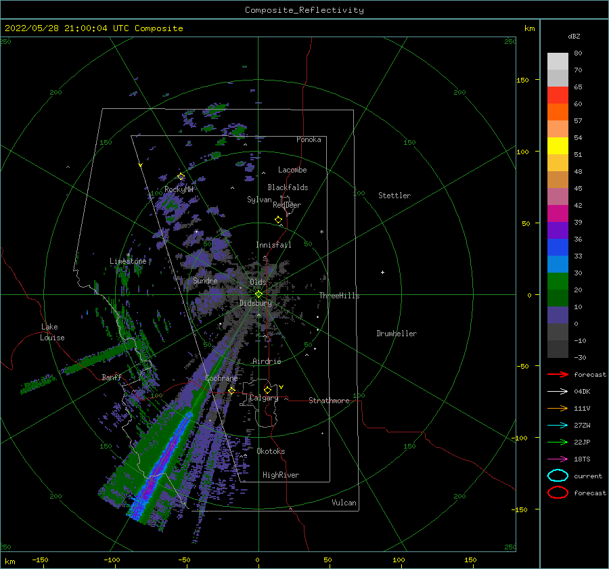The height and width of the screenshot is (569, 609).
Task: Click the red forecast arrow in legend
Action: click(x=558, y=374)
